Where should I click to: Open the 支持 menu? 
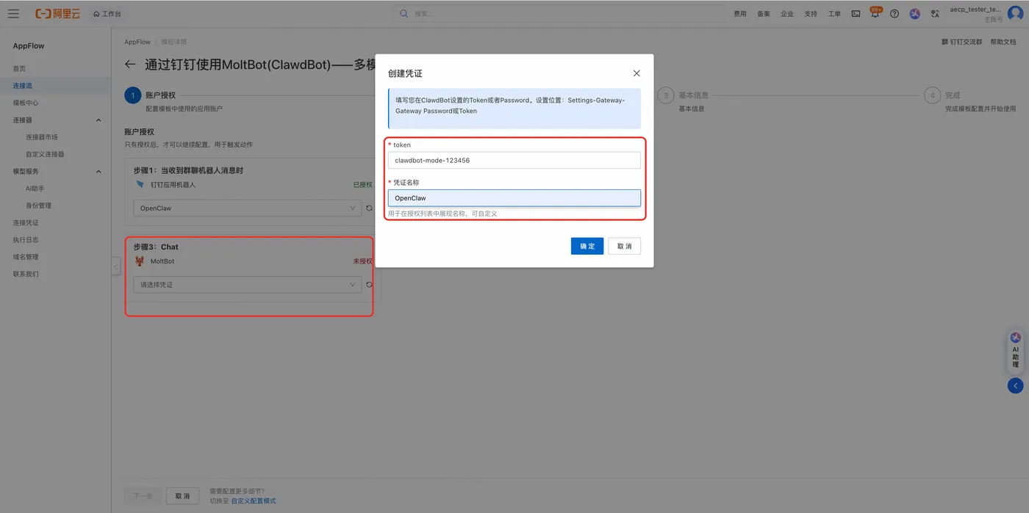[811, 14]
